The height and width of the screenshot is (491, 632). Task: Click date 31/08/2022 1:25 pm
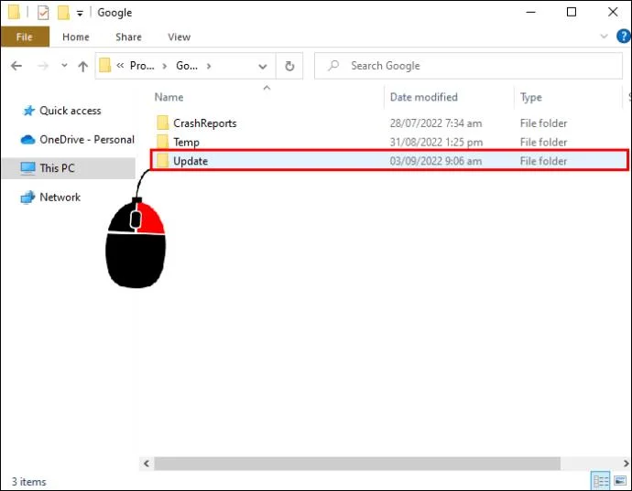(x=436, y=142)
